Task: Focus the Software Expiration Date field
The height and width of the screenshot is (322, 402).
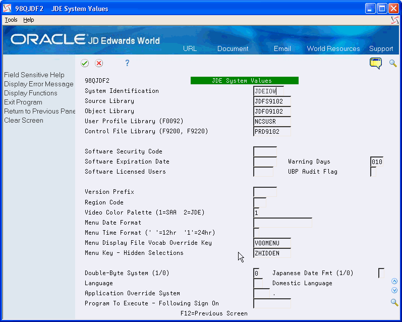Action: [265, 162]
